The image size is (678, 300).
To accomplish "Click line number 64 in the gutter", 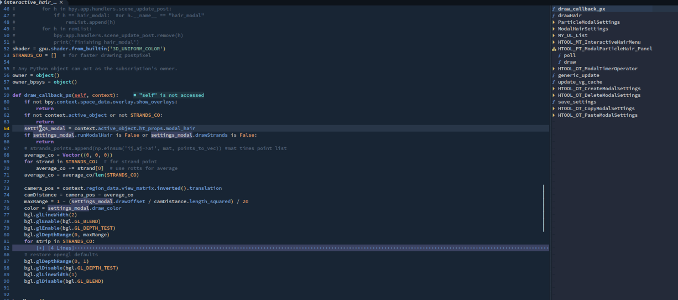I will point(6,128).
